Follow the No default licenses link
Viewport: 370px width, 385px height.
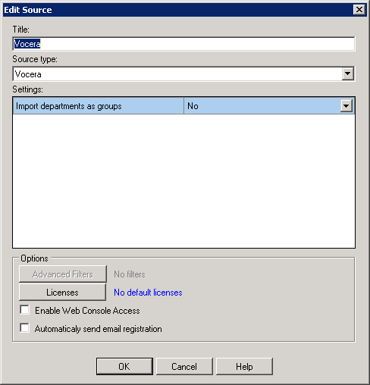click(x=148, y=293)
